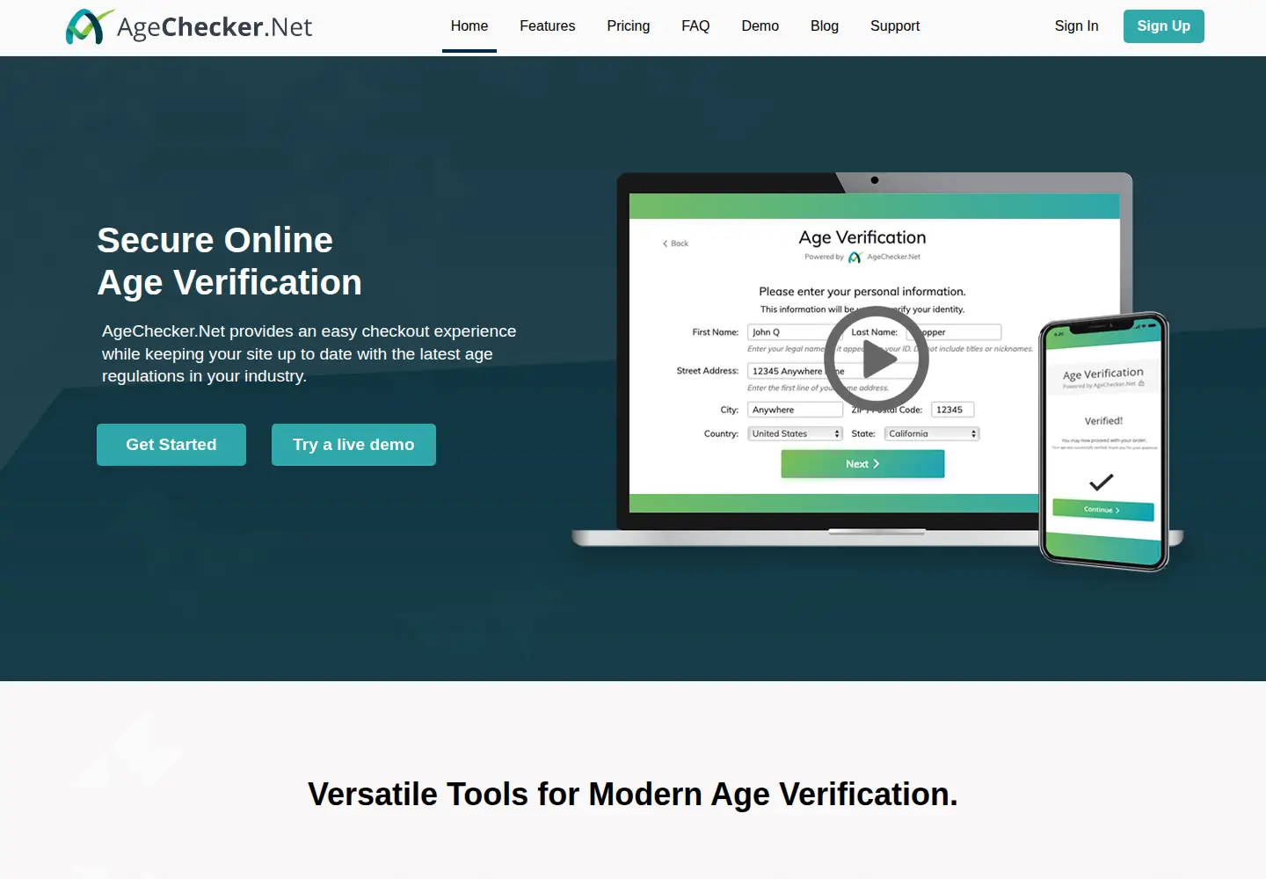The image size is (1266, 879).
Task: Navigate to the Blog
Action: point(825,26)
